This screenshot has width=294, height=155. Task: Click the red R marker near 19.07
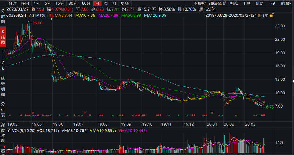pos(85,113)
